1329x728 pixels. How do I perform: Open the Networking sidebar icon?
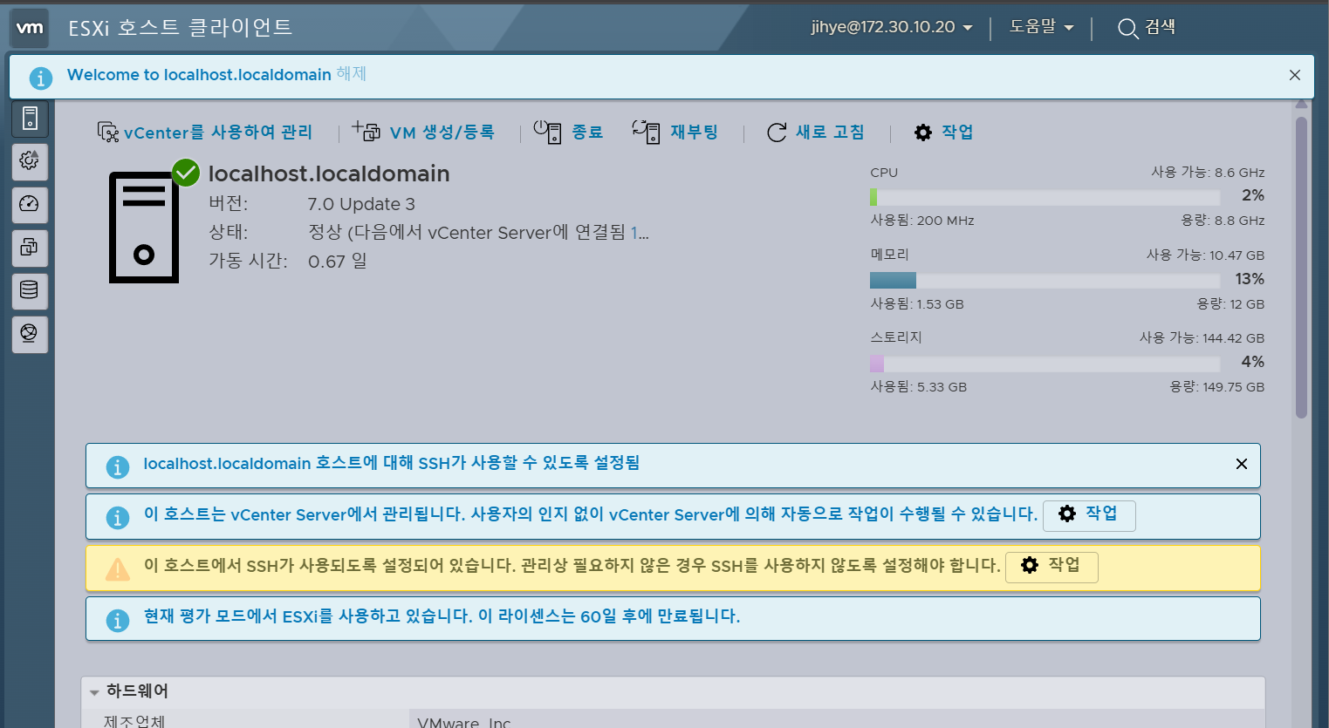pyautogui.click(x=30, y=334)
